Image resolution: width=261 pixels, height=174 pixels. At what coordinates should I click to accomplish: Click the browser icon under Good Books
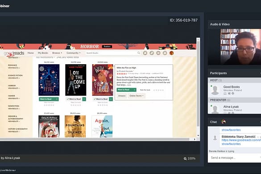(233, 93)
